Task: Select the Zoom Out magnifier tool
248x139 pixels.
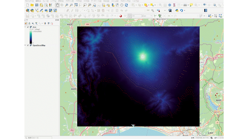Action: click(x=71, y=5)
